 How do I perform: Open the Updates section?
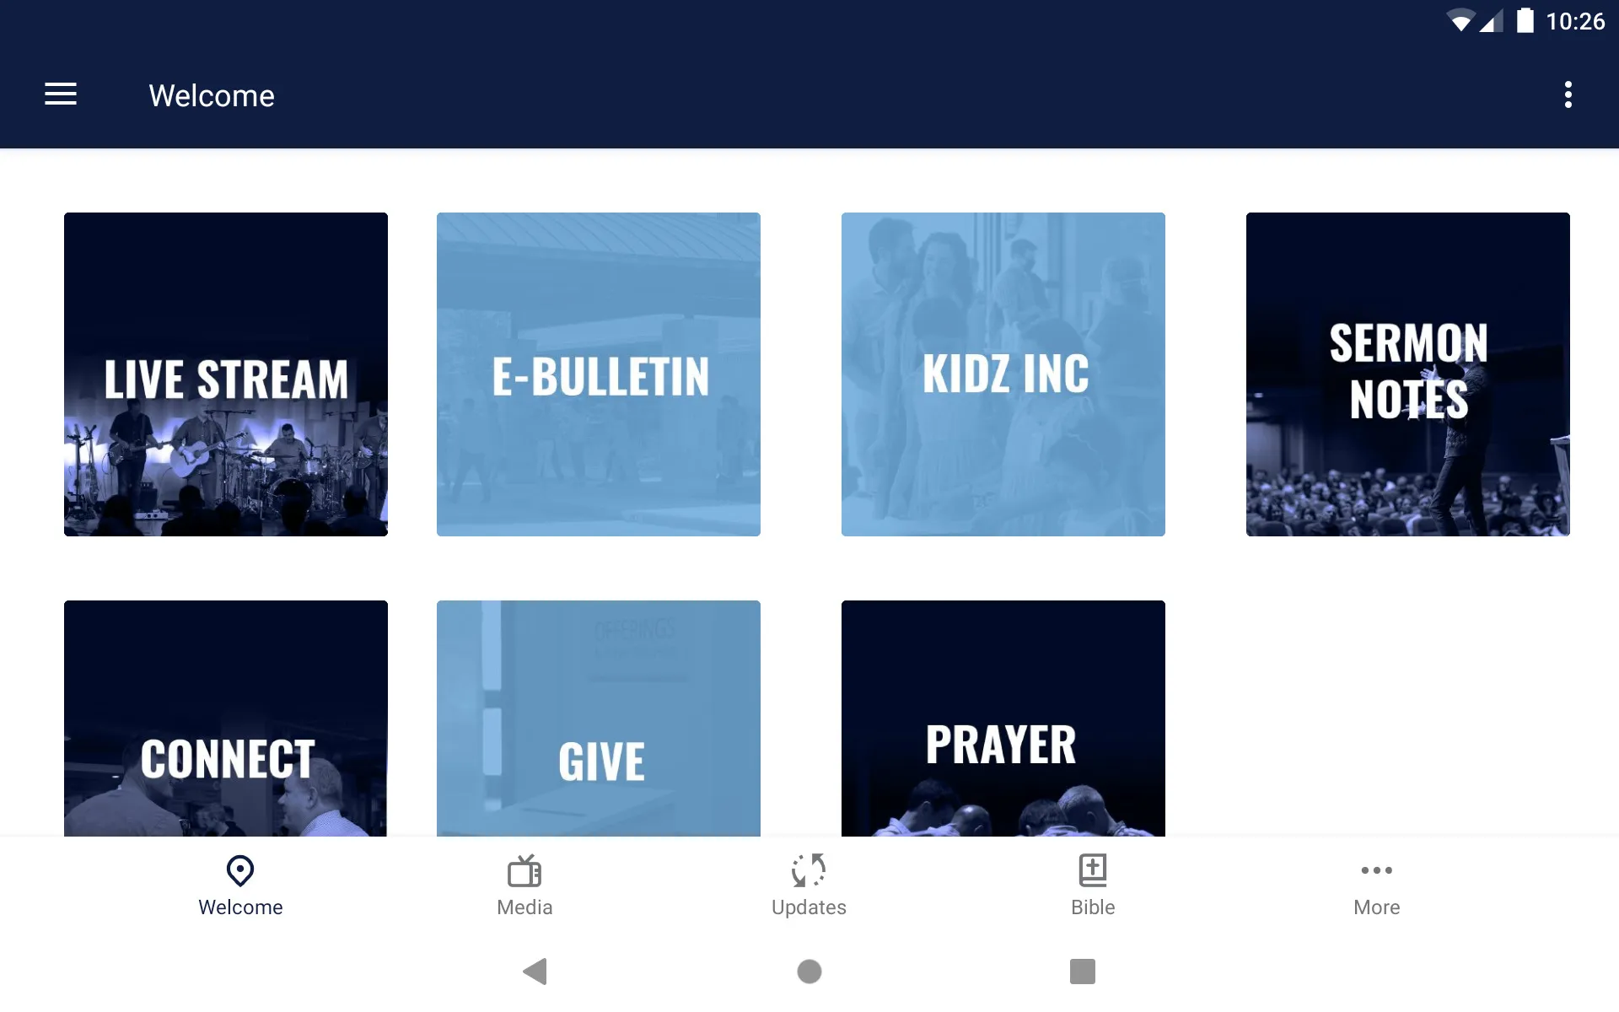pyautogui.click(x=809, y=883)
